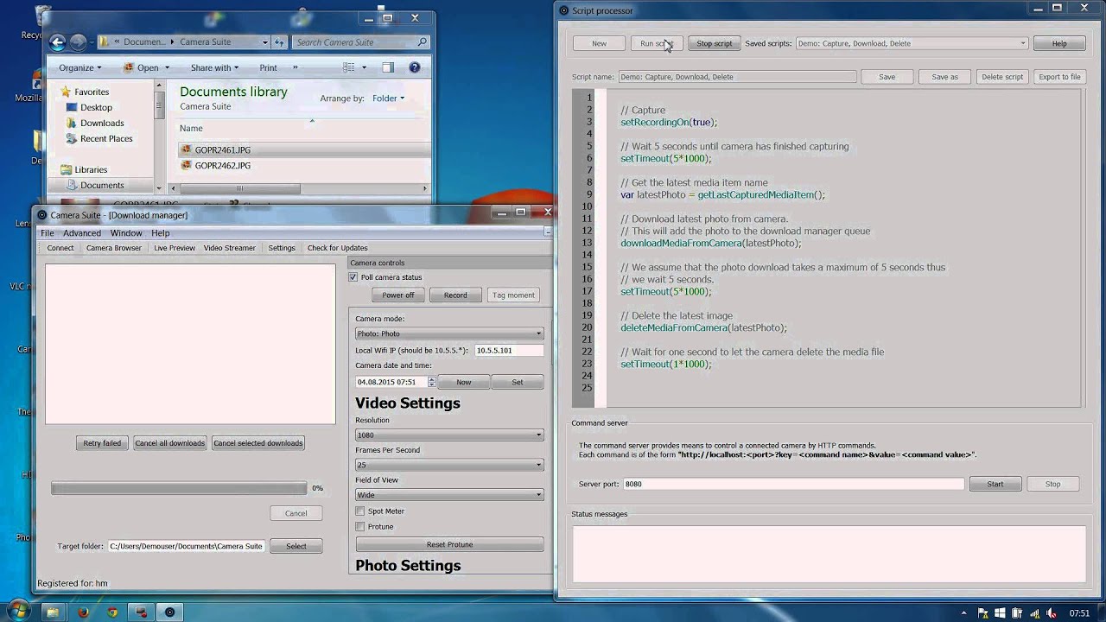Expand the Resolution dropdown showing 1080
Image resolution: width=1106 pixels, height=622 pixels.
point(449,435)
